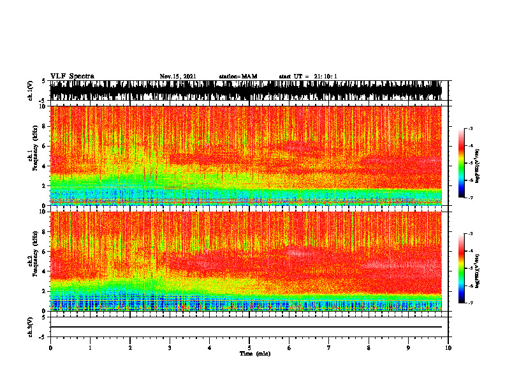505x390 pixels.
Task: Click the "VLF Spectra" title text
Action: click(x=72, y=76)
